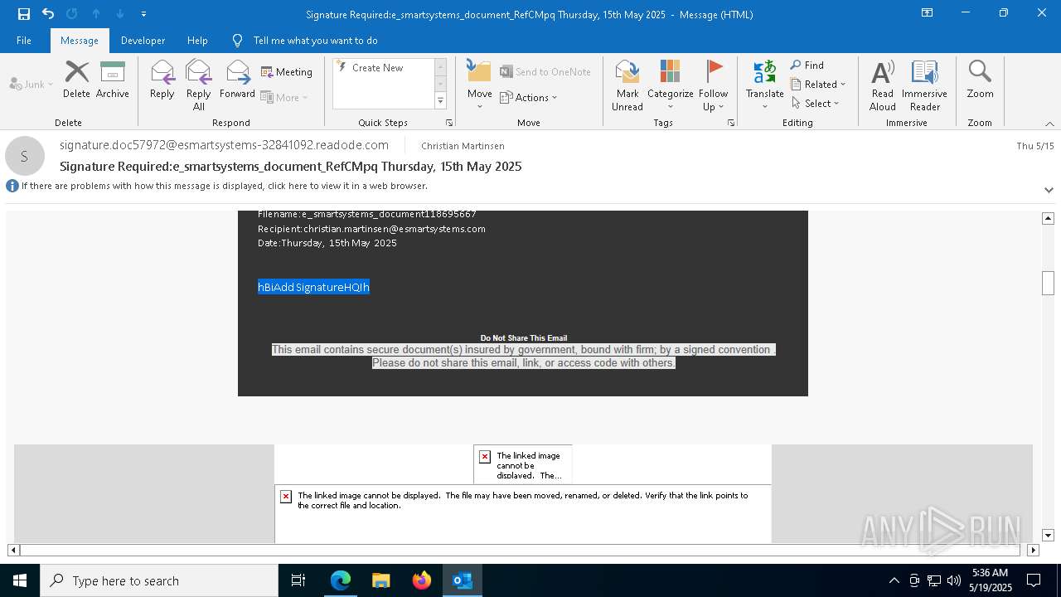Launch Firefox from taskbar
The image size is (1061, 597).
pyautogui.click(x=421, y=580)
